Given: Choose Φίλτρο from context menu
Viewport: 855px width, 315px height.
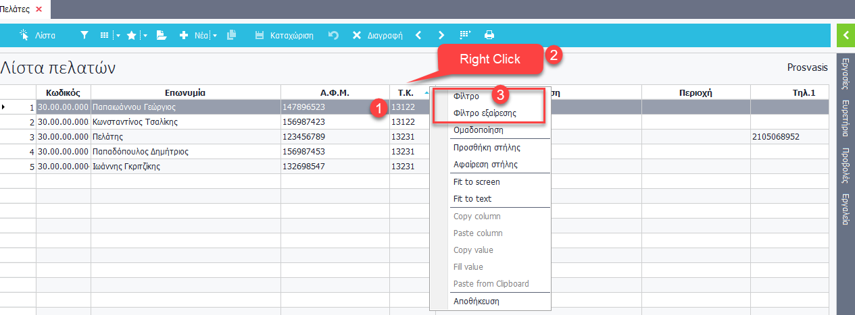Looking at the screenshot, I should (x=466, y=96).
